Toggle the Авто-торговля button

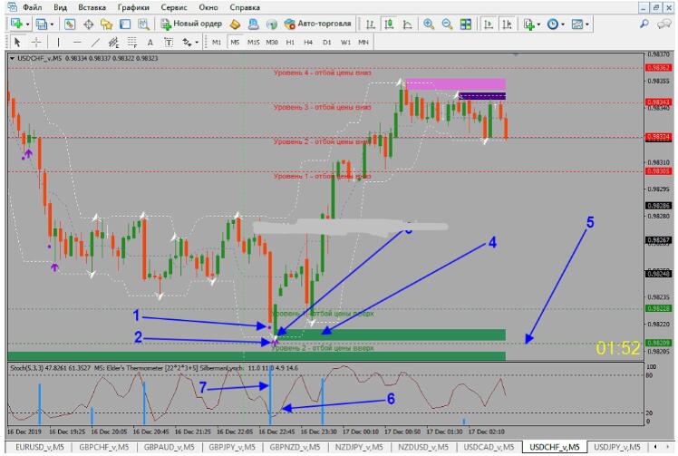[x=318, y=24]
